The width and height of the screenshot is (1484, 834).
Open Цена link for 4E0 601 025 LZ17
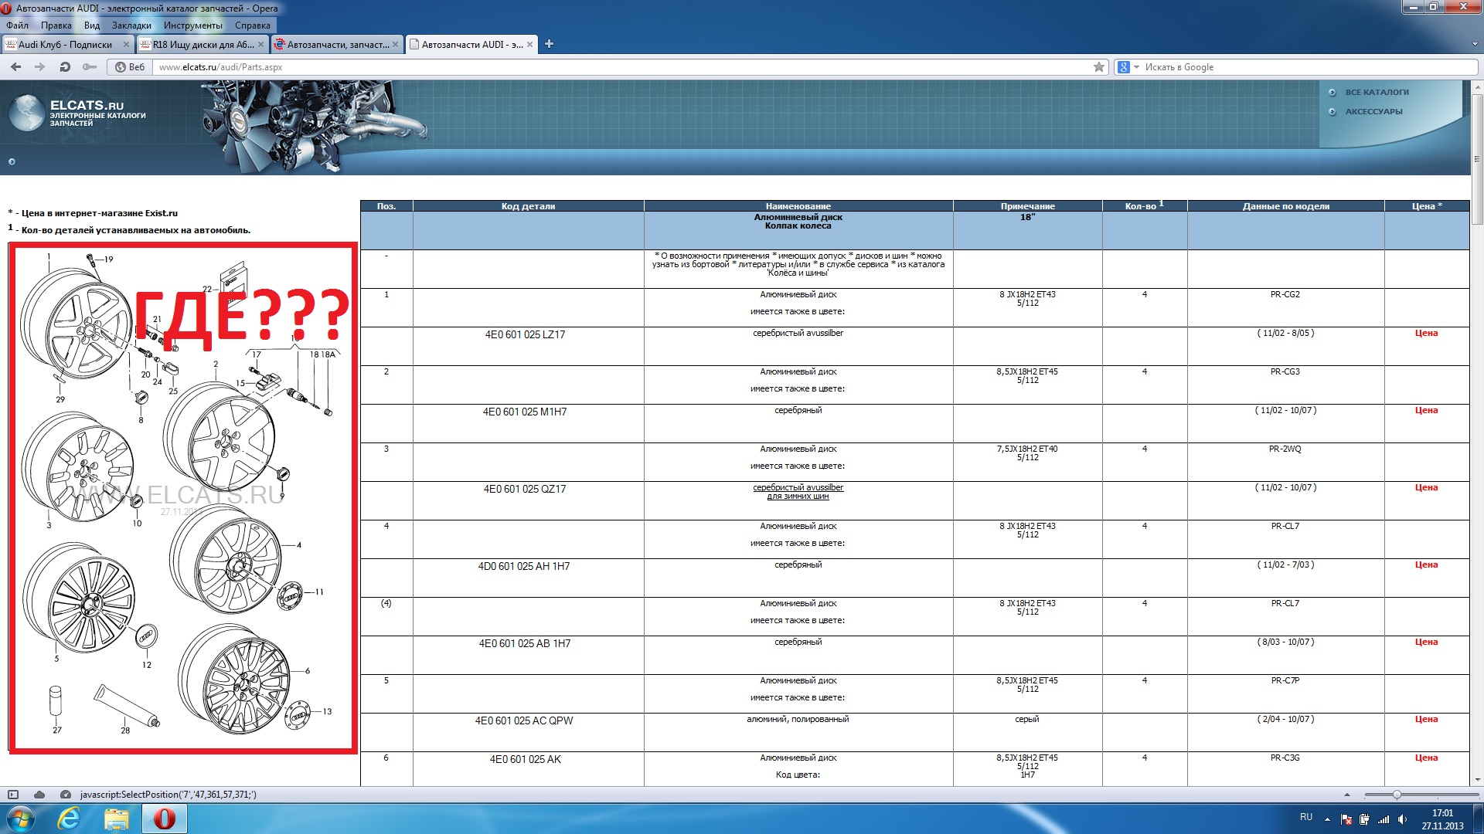pyautogui.click(x=1426, y=334)
